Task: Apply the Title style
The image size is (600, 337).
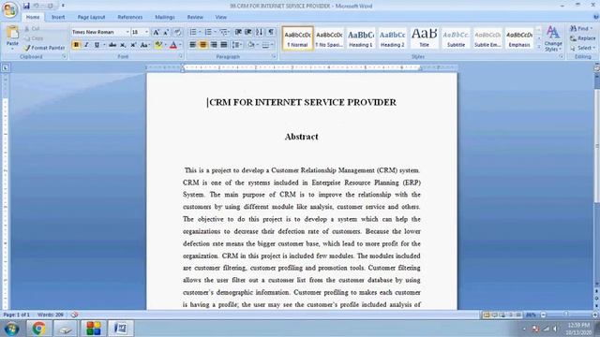Action: pyautogui.click(x=425, y=38)
